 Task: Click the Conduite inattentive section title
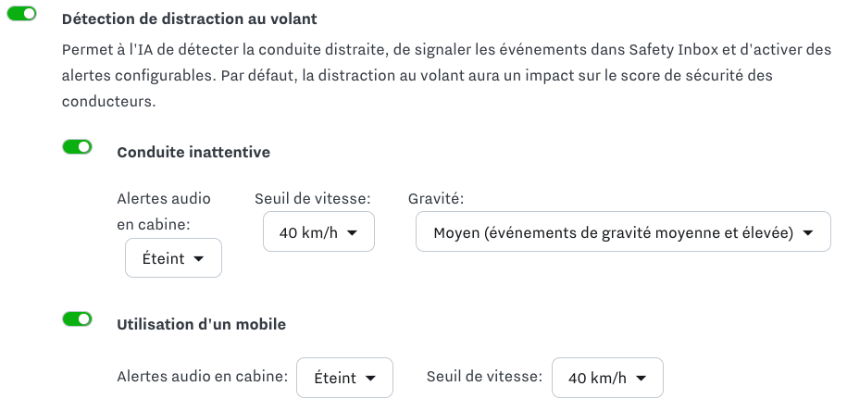coord(193,152)
